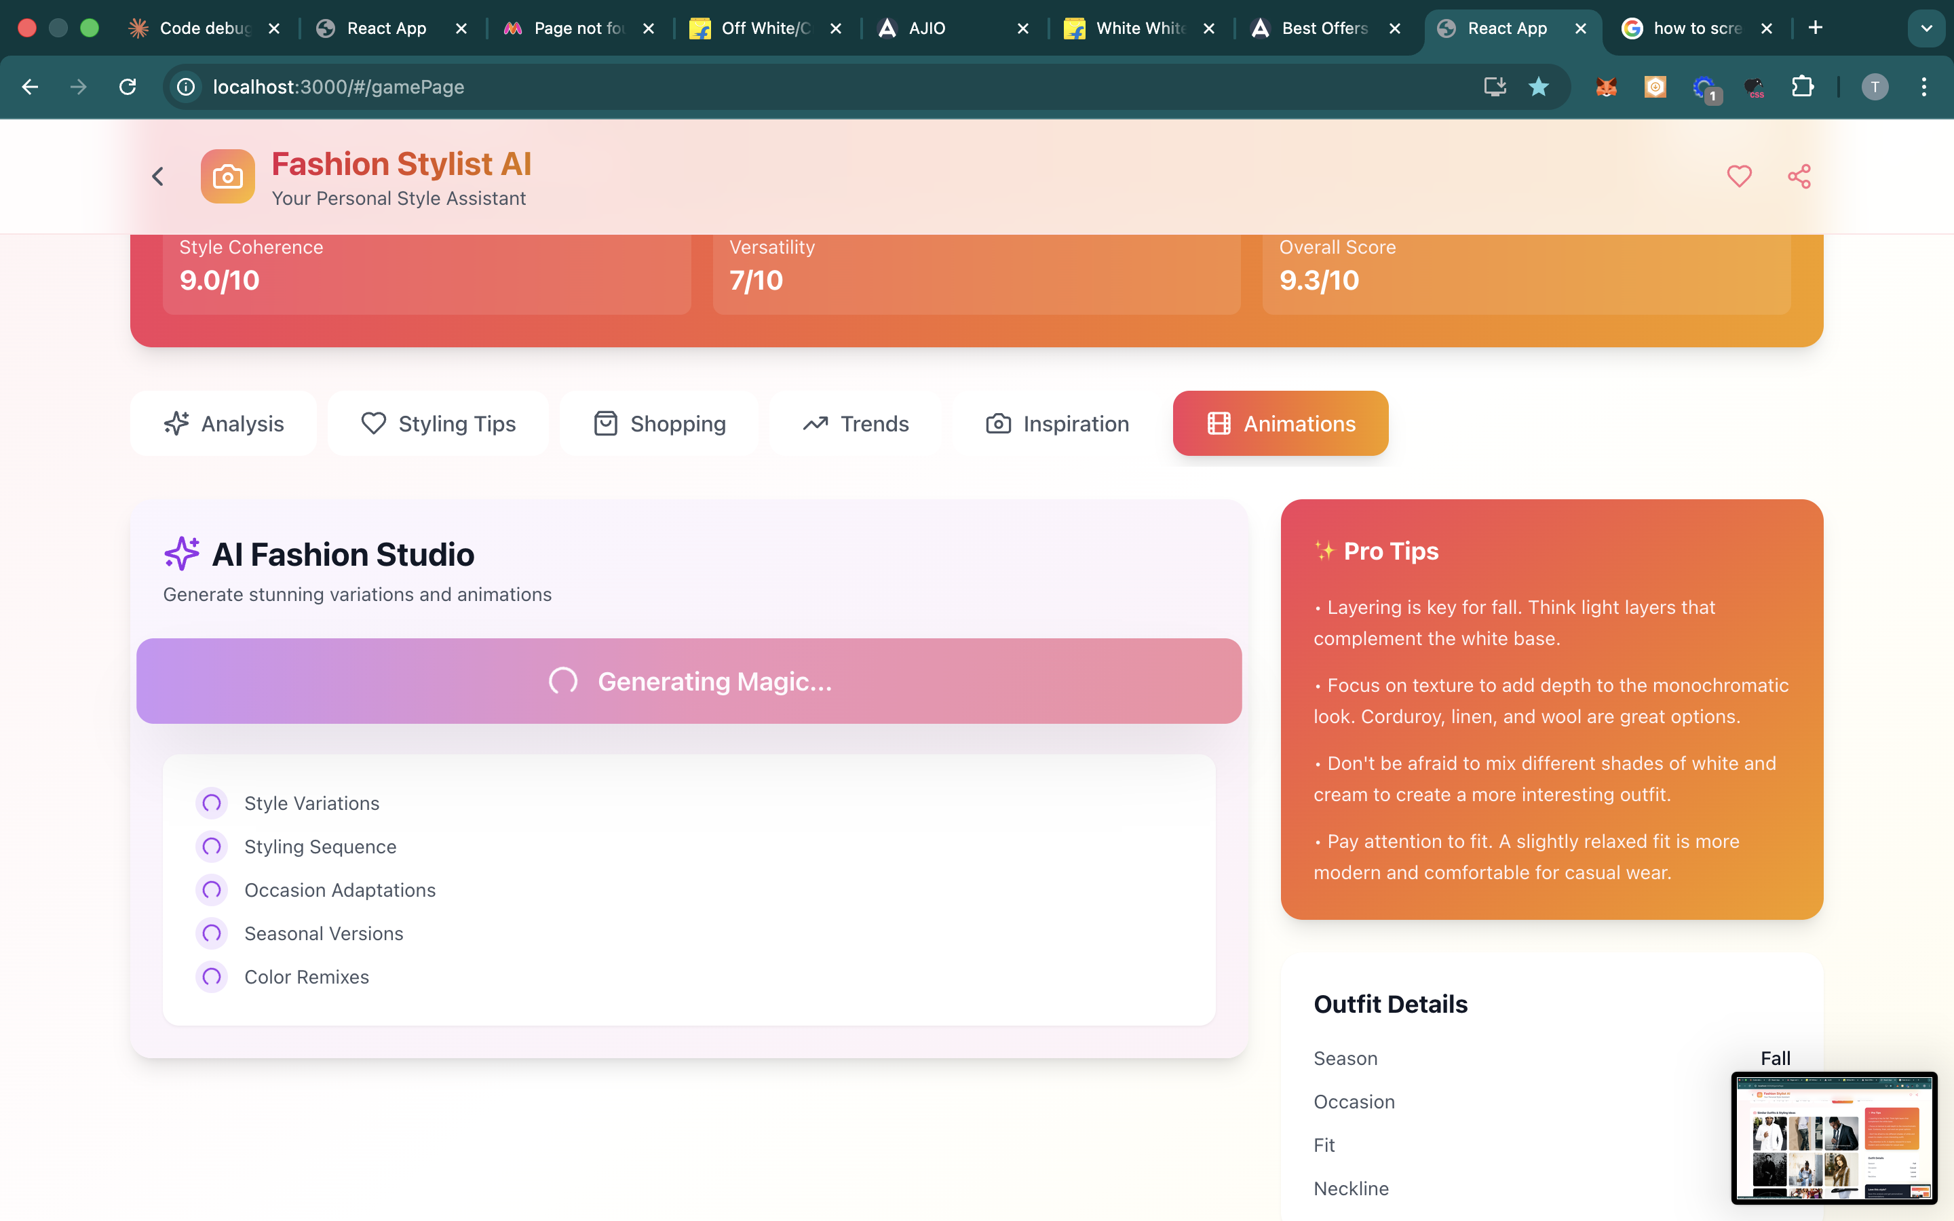
Task: Click the Style Variations spinner indicator
Action: (212, 802)
